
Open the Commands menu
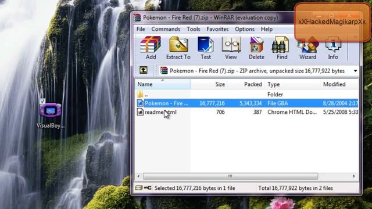pyautogui.click(x=166, y=29)
